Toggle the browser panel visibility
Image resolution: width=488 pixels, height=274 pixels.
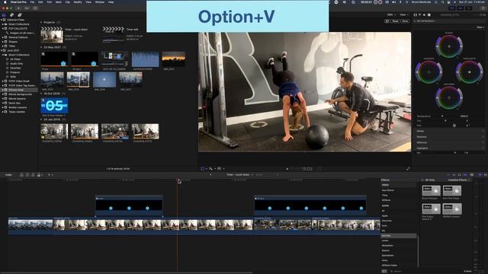click(451, 8)
